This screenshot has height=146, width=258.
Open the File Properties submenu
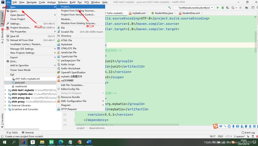(31, 31)
